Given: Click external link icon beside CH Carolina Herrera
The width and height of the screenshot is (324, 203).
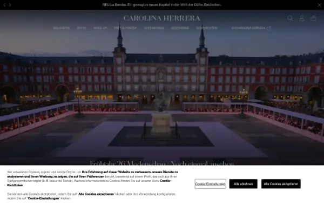Looking at the screenshot, I should [x=268, y=28].
